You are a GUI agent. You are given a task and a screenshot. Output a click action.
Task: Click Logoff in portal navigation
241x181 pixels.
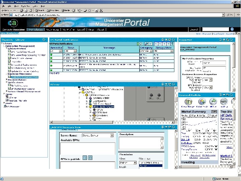click(81, 29)
